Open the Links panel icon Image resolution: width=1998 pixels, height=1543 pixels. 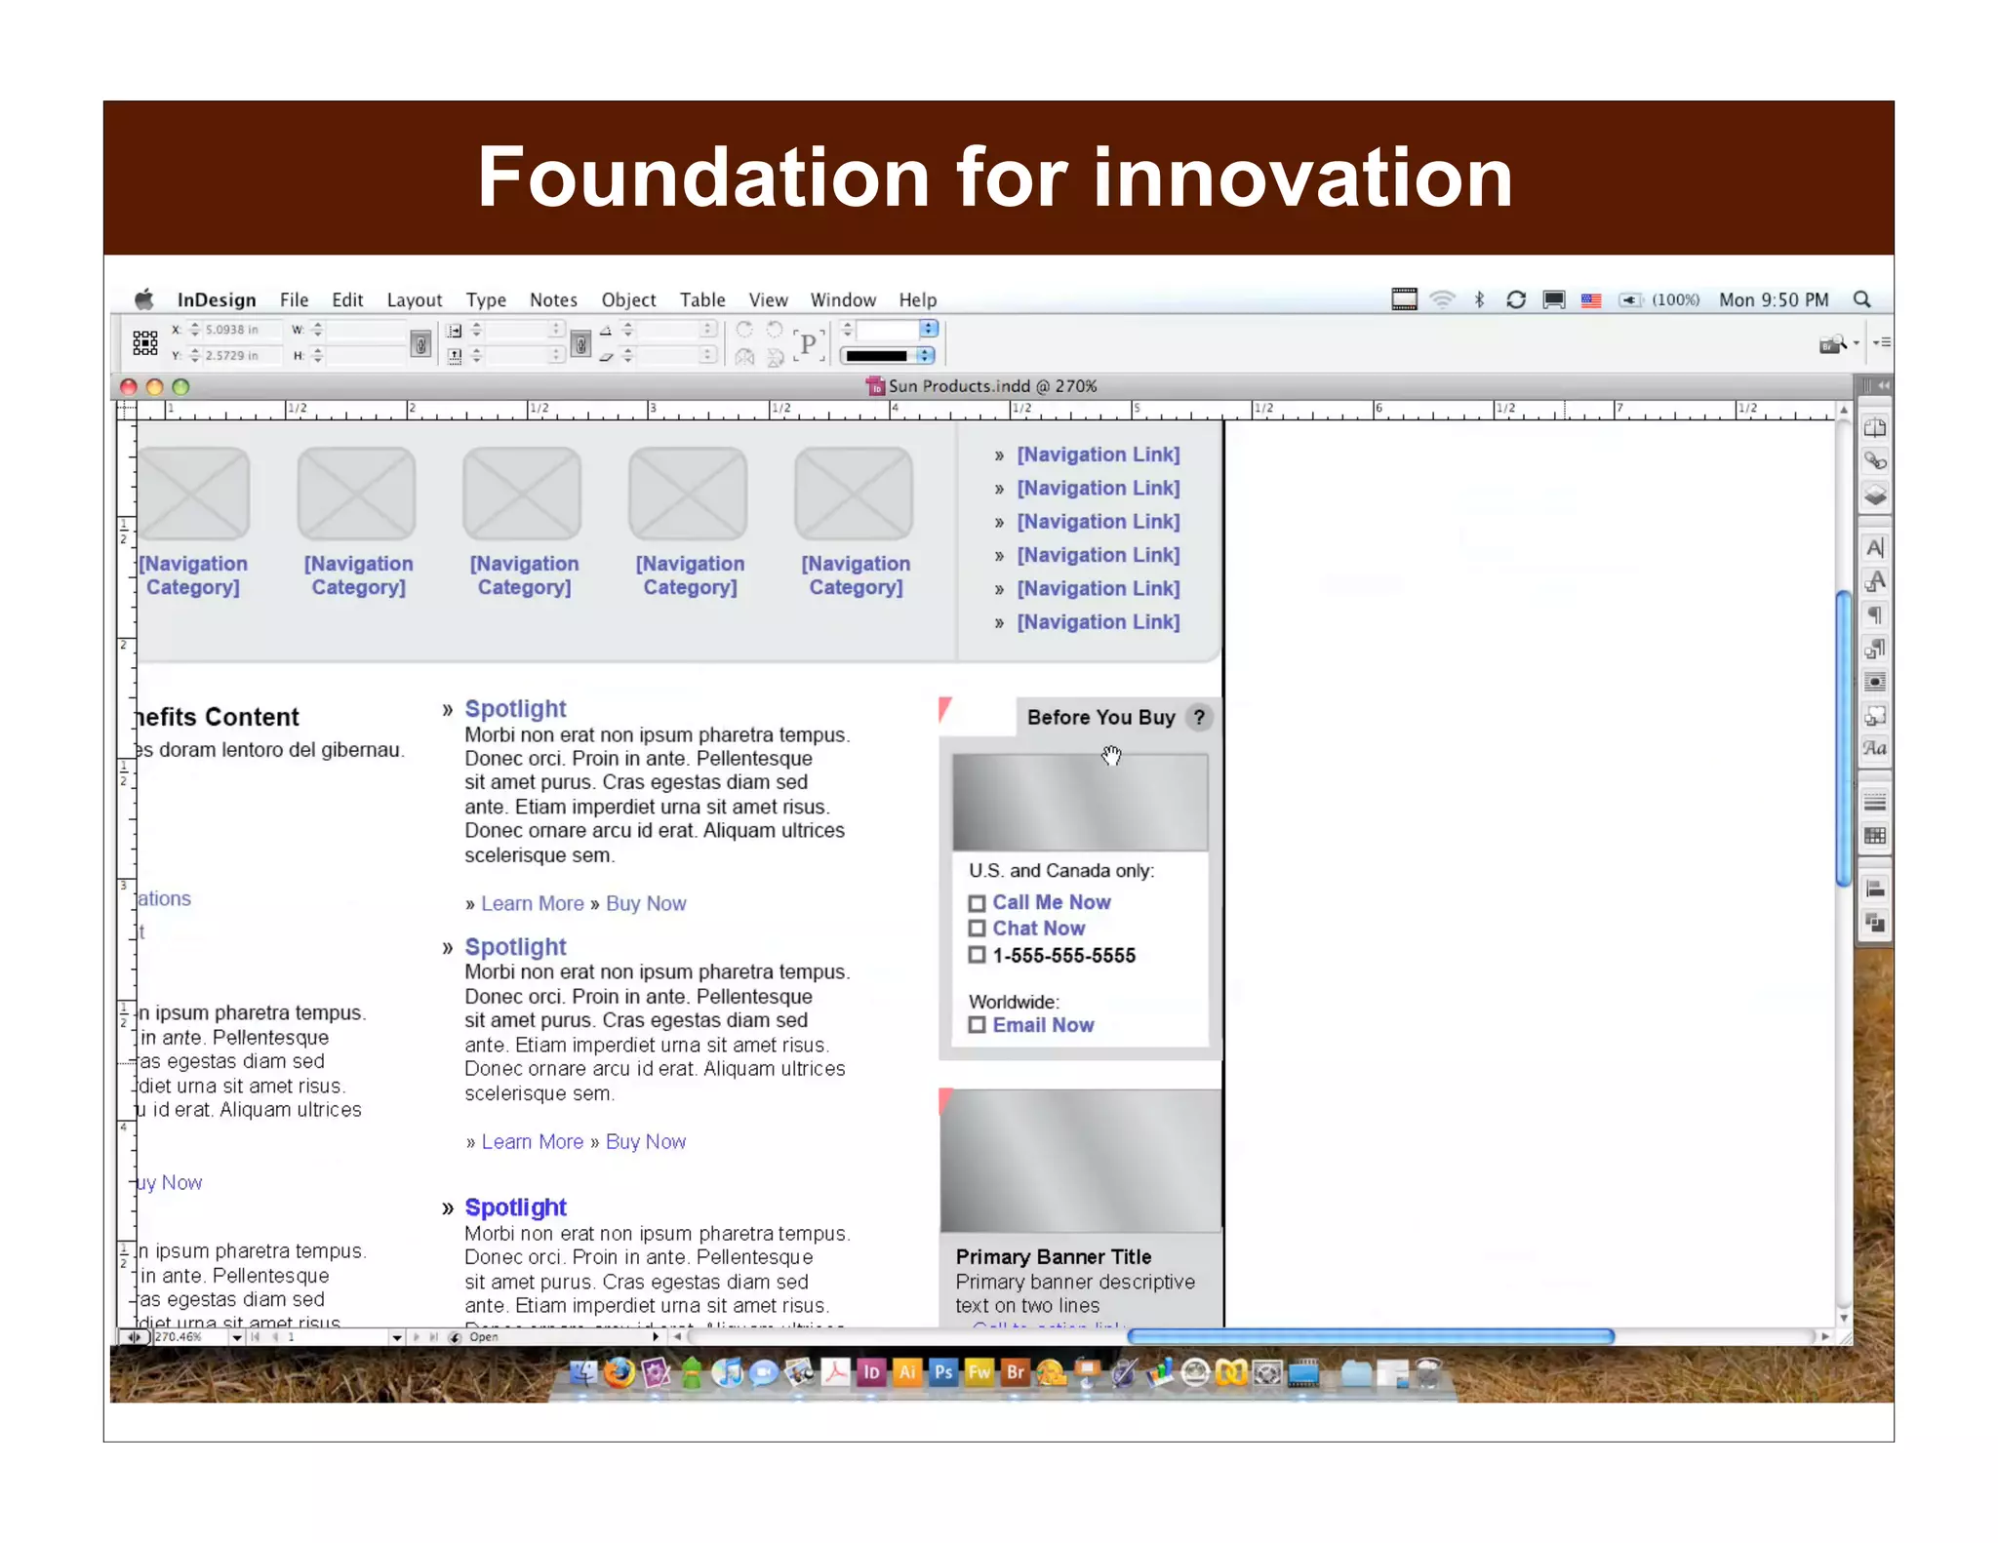click(x=1874, y=460)
